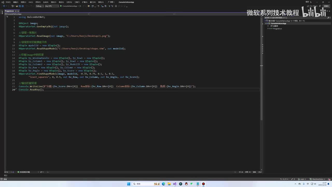Expand the 依赖项 dependencies node
The image size is (332, 187).
point(268,26)
